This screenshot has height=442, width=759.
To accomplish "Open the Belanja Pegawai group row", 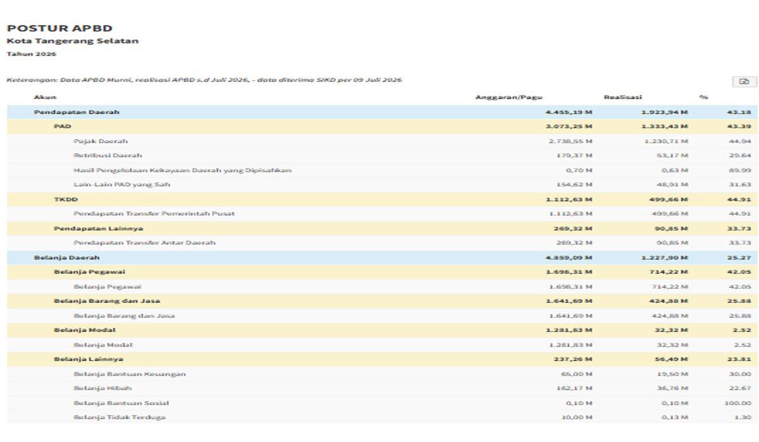I will click(379, 272).
